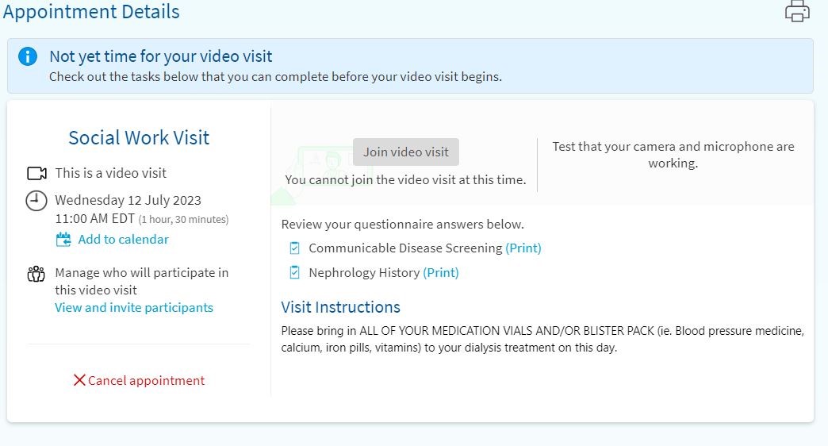Click the red X cancel icon

click(x=79, y=380)
